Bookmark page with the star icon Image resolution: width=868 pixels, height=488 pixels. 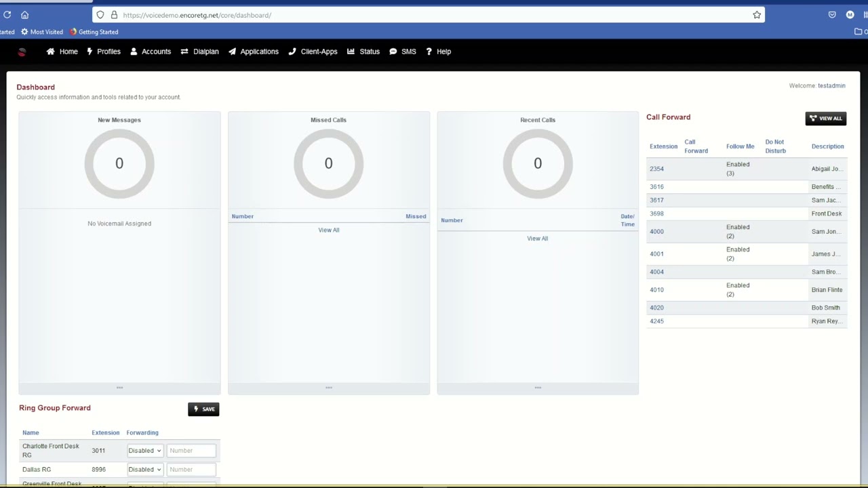(757, 15)
